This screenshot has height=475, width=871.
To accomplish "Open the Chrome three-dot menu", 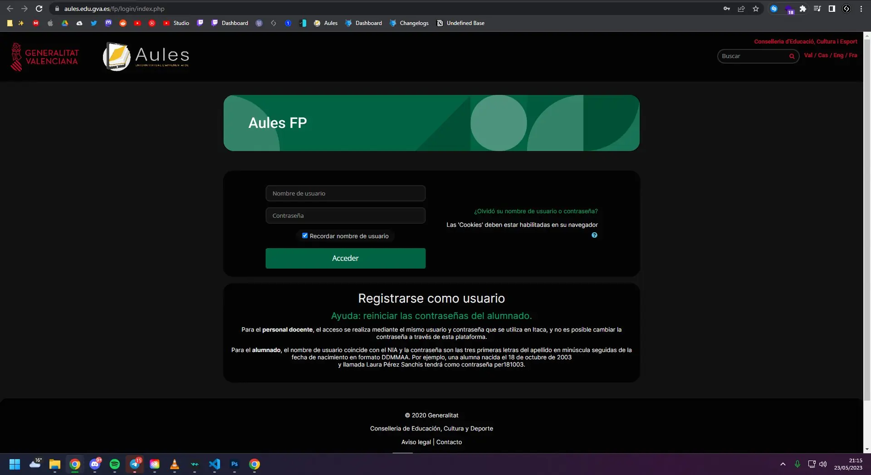I will click(x=861, y=9).
